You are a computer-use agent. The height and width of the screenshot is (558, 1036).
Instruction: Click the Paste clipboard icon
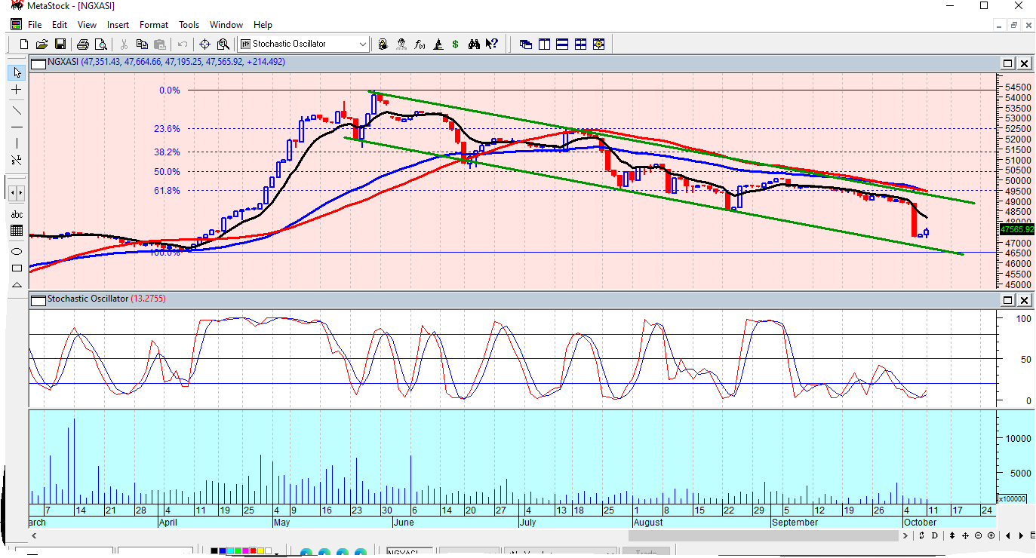point(159,44)
